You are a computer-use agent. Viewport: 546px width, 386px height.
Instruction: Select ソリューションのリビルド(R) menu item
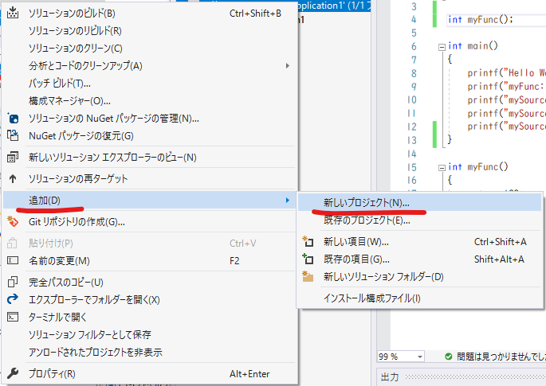(x=75, y=31)
